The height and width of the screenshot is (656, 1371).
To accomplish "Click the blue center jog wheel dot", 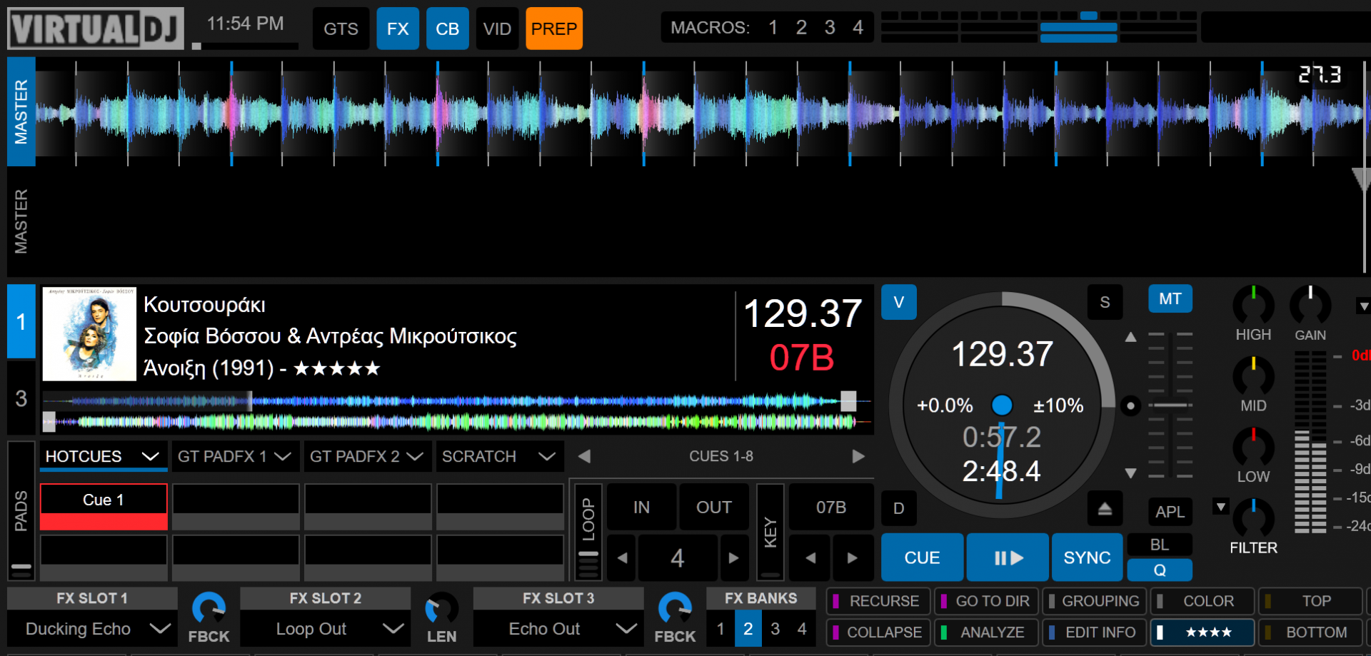I will coord(1002,405).
